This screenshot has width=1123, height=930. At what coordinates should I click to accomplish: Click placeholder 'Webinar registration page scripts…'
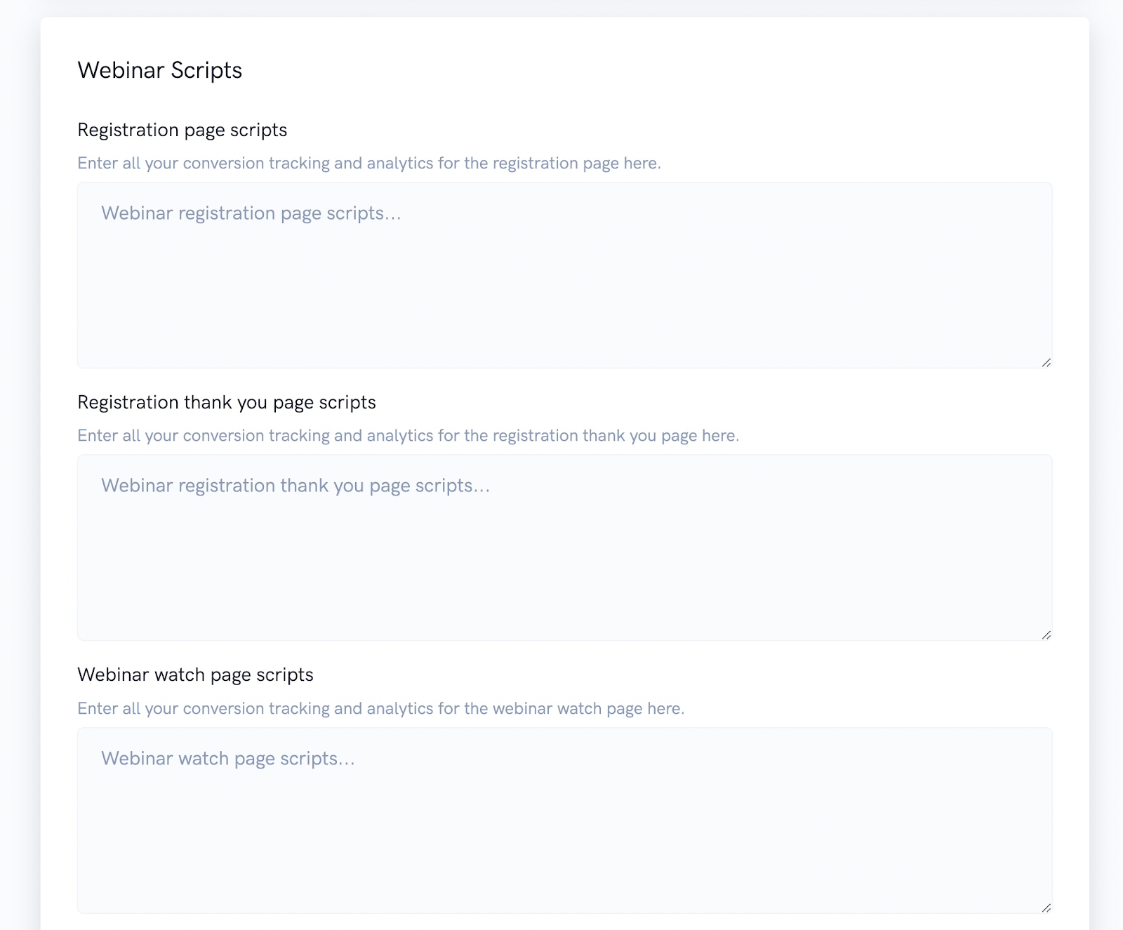click(x=251, y=213)
